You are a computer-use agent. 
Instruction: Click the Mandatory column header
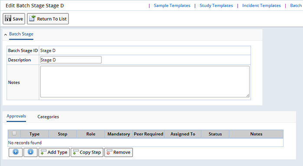119,134
